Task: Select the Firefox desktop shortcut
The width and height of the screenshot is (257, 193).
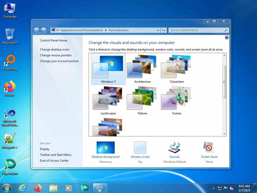Action: tap(10, 88)
